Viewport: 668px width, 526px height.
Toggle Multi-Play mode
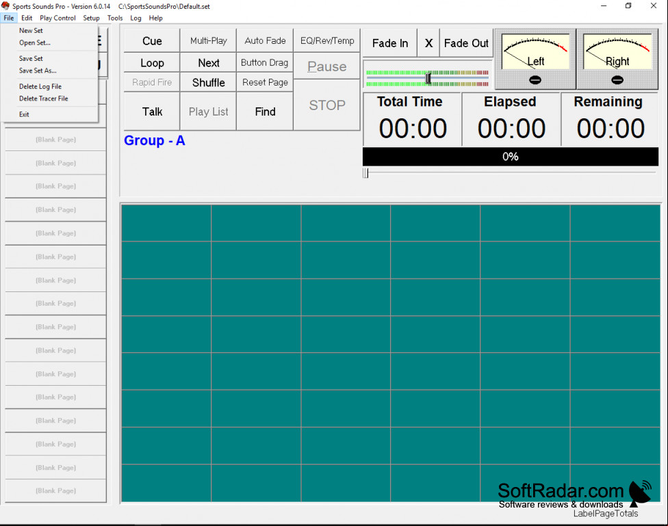pyautogui.click(x=208, y=41)
